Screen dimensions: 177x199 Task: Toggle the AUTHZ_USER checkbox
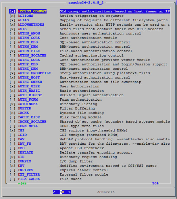click(x=12, y=87)
